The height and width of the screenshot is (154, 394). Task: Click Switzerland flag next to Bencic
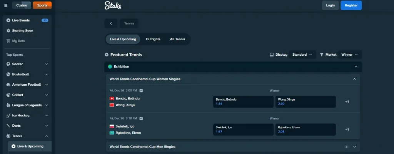point(112,99)
